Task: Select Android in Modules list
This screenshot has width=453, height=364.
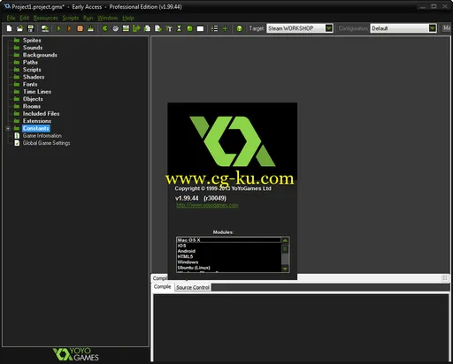Action: (228, 251)
